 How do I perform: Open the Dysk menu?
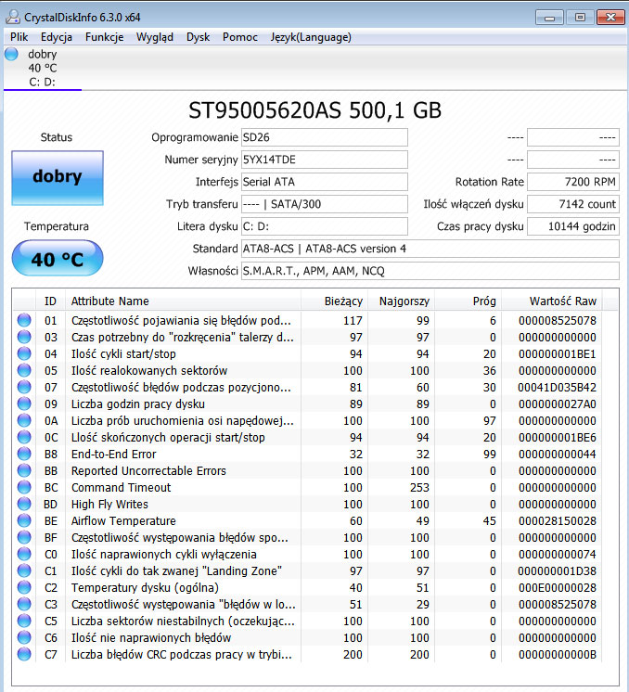pyautogui.click(x=199, y=37)
